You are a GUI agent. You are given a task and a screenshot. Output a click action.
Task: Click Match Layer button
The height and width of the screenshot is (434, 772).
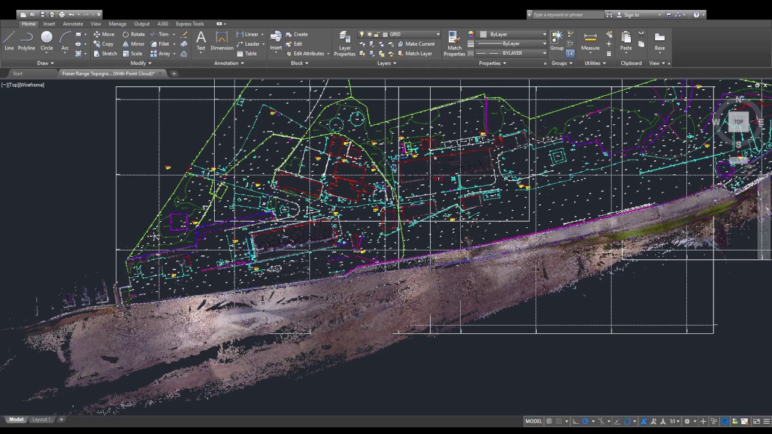[x=414, y=54]
